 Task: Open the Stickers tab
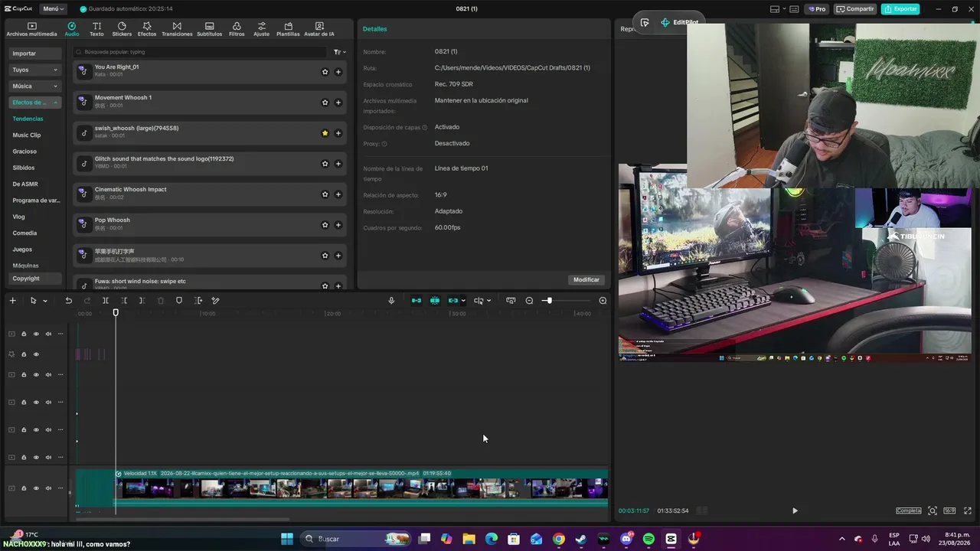(x=122, y=29)
